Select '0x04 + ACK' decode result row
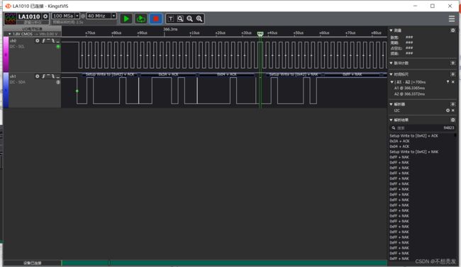Viewport: 461px width, 267px height. point(399,147)
